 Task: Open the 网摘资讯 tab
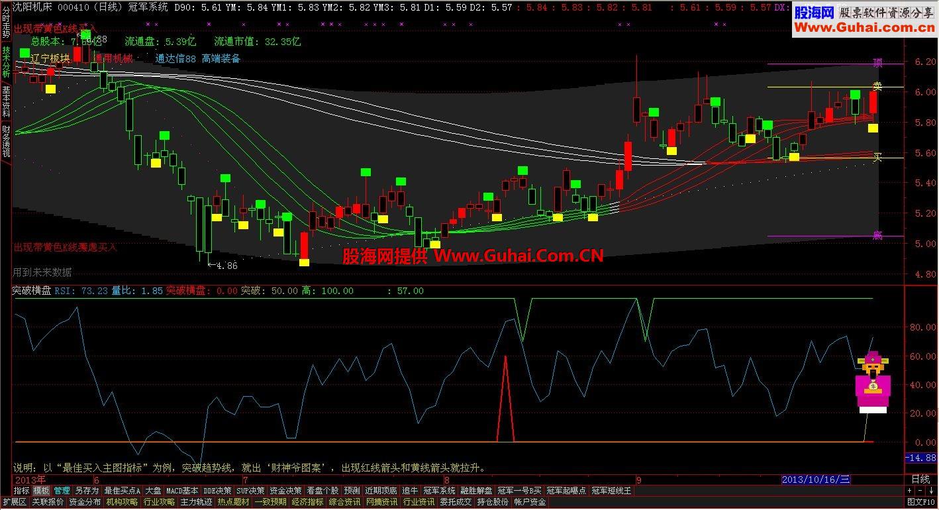[x=381, y=502]
